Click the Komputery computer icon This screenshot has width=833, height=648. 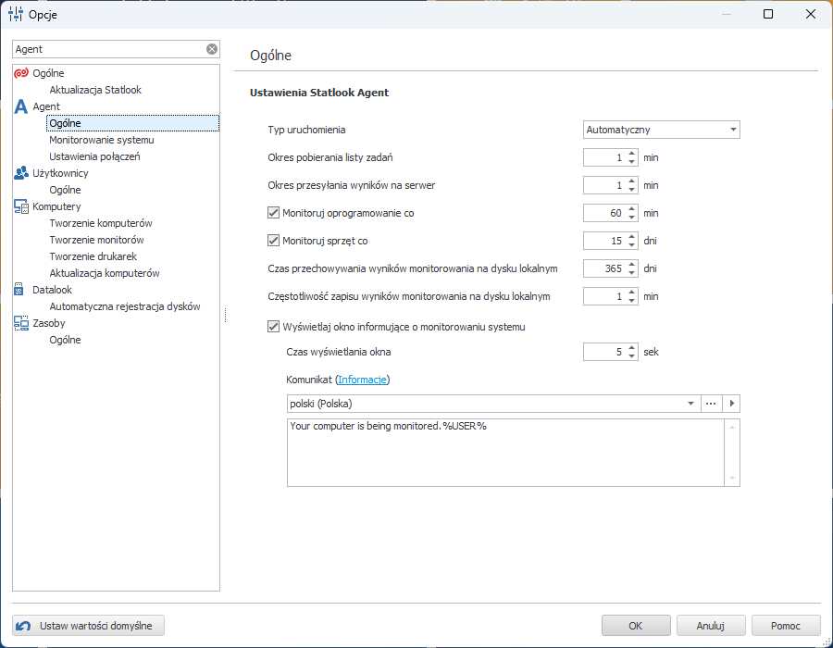pos(21,206)
